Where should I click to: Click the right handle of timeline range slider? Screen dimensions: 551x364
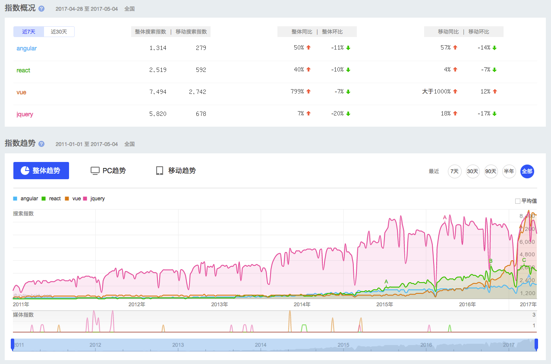click(536, 344)
